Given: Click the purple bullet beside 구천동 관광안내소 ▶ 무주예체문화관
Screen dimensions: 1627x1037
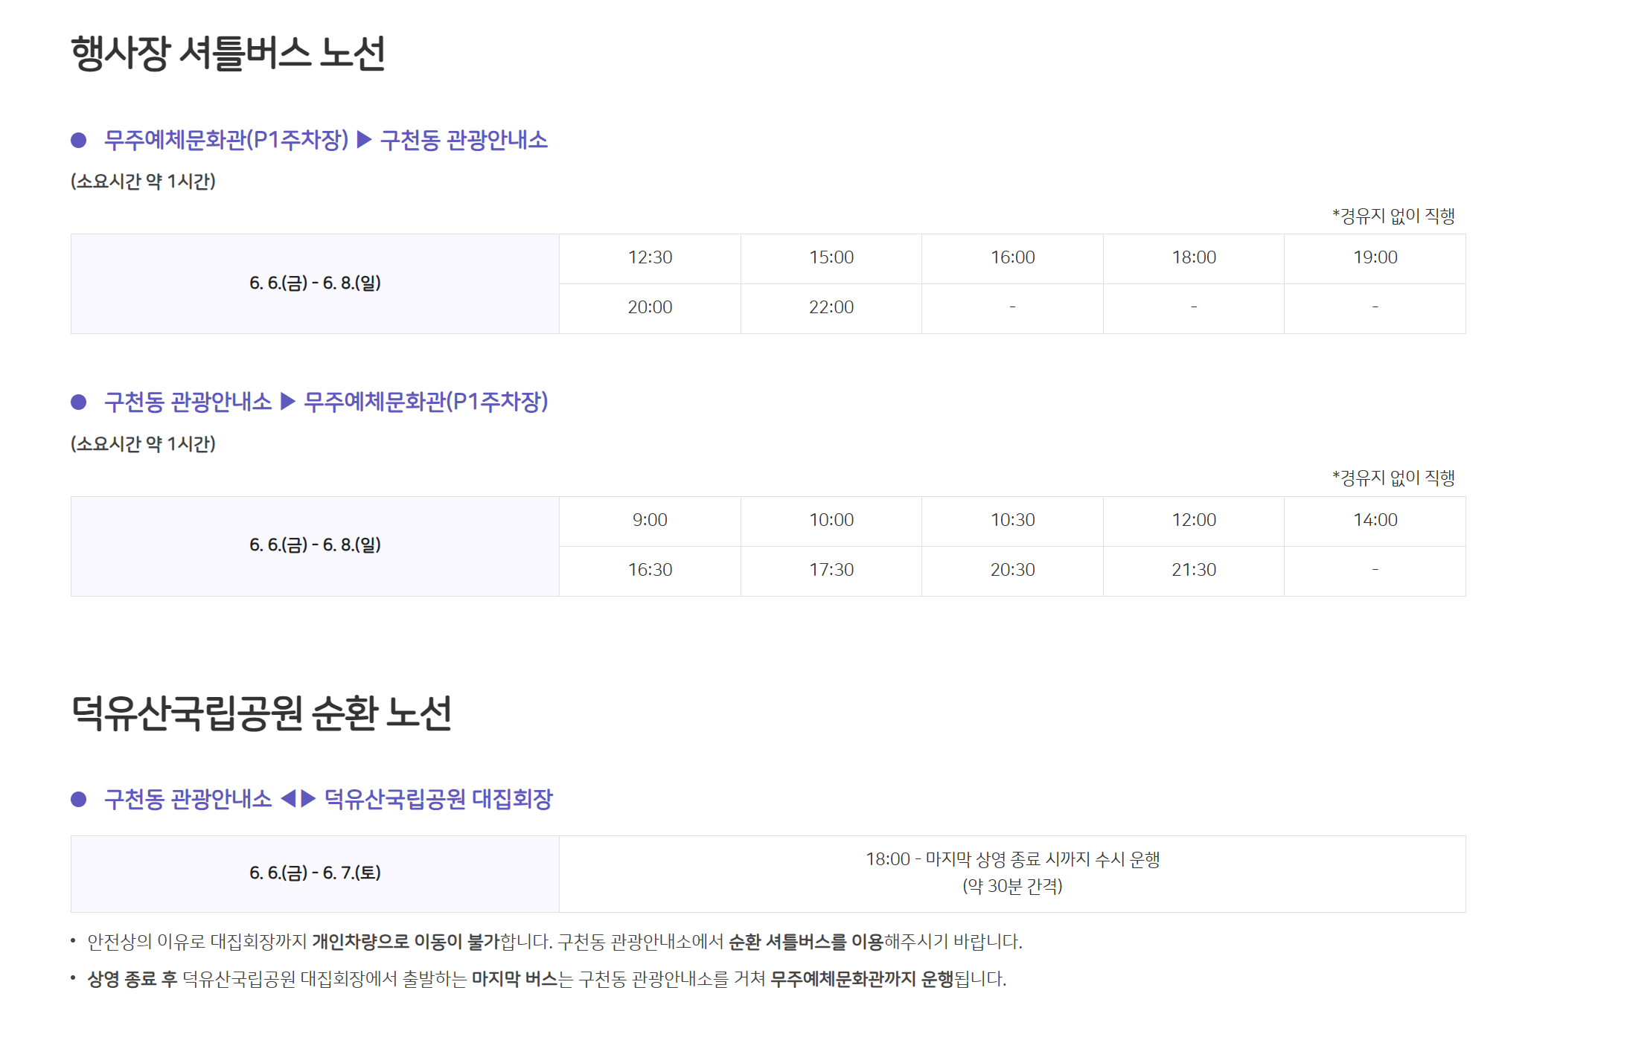Looking at the screenshot, I should pyautogui.click(x=79, y=402).
